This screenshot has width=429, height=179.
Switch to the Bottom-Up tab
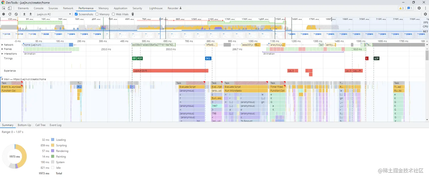click(24, 125)
